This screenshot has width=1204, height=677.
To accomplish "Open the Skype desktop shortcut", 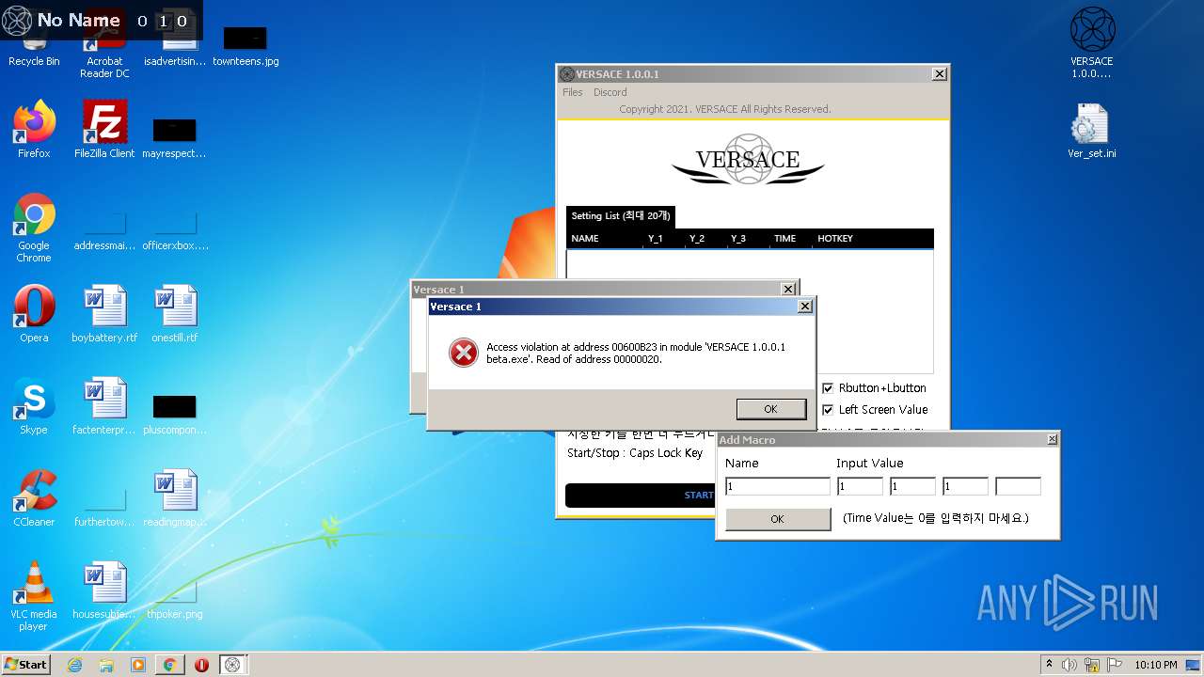I will point(34,406).
